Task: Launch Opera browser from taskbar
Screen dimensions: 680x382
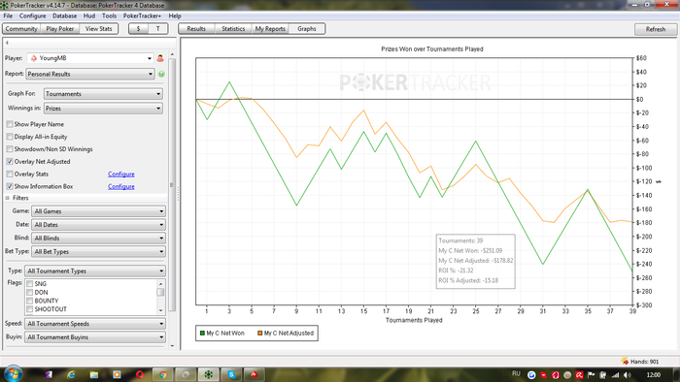Action: tap(140, 374)
